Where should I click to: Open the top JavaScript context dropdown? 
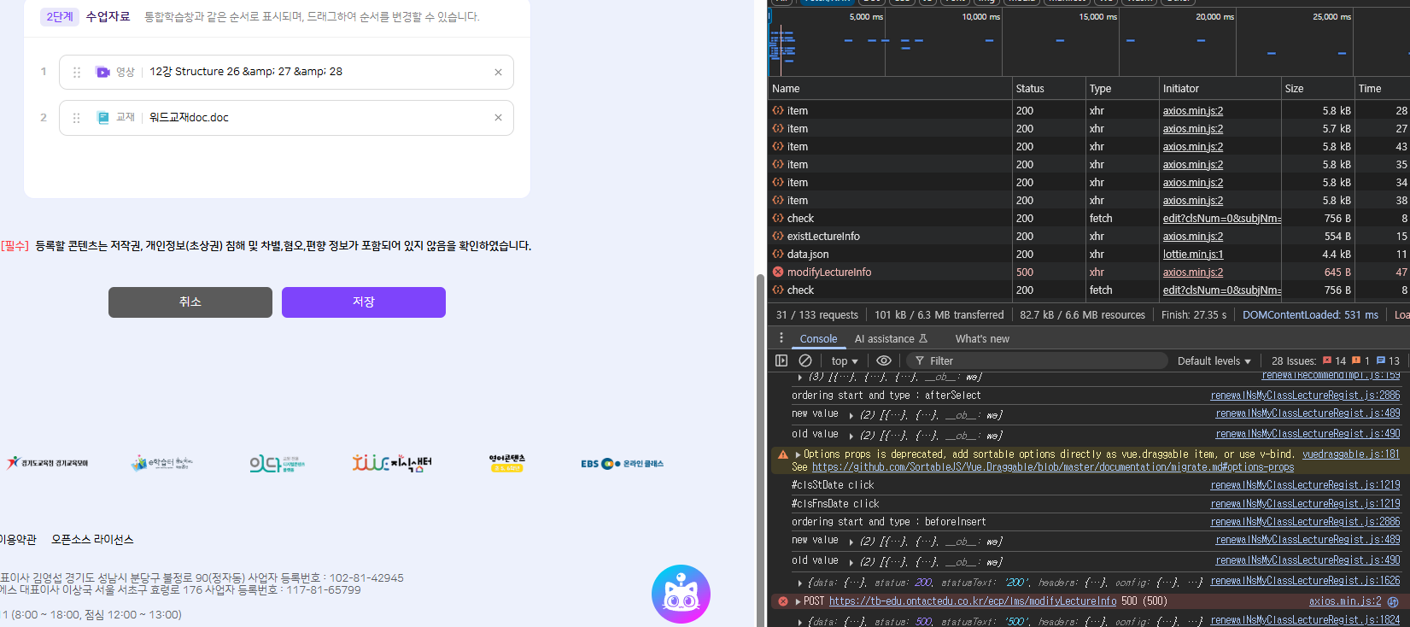pyautogui.click(x=844, y=360)
